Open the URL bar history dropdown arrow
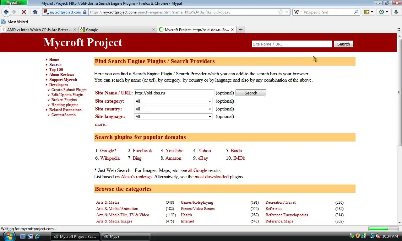Screen dimensions: 402x241 287,12
